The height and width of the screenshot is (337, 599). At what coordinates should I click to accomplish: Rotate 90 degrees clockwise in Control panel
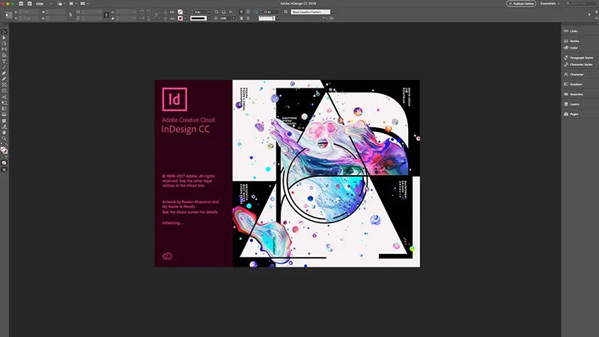pyautogui.click(x=142, y=12)
